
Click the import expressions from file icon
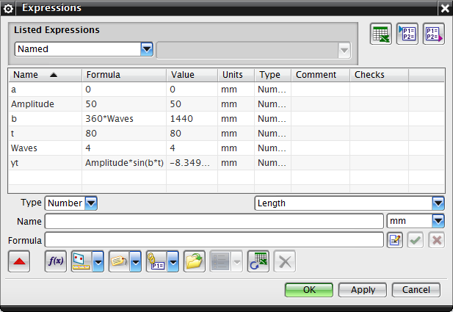(407, 34)
